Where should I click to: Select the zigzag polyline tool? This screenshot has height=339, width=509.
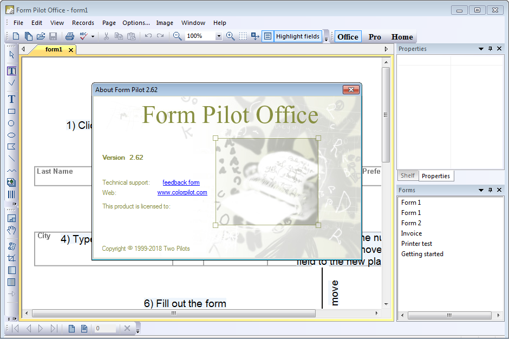click(x=11, y=171)
